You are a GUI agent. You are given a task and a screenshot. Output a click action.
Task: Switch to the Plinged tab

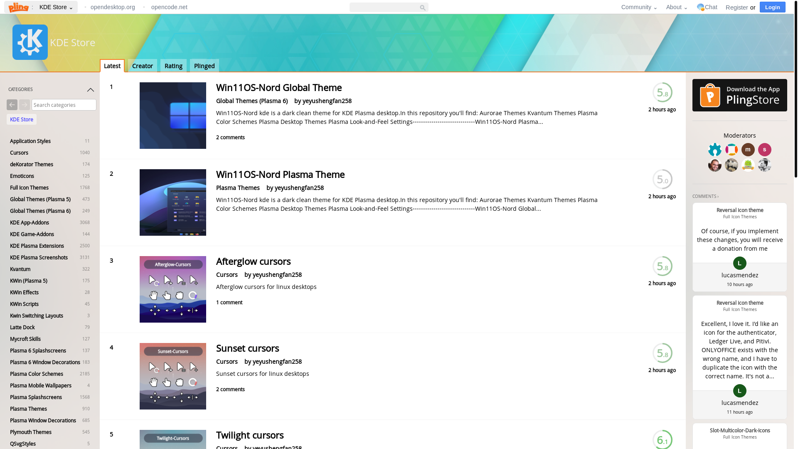coord(204,66)
